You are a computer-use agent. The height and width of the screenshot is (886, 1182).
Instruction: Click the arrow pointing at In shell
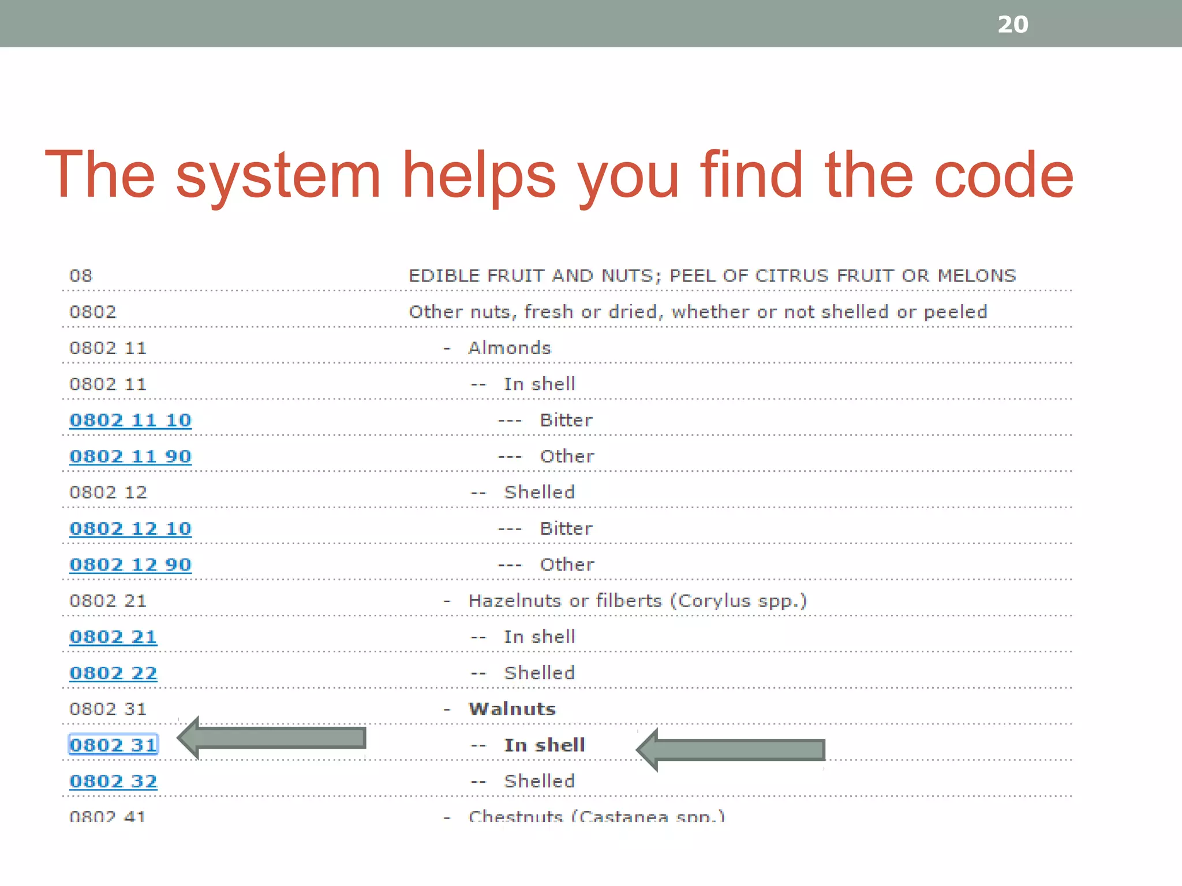pos(731,750)
